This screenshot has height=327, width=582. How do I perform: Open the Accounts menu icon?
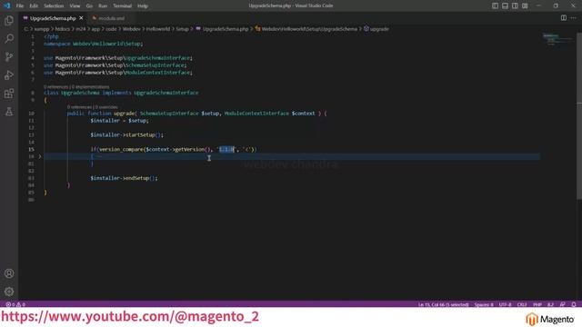pyautogui.click(x=9, y=273)
